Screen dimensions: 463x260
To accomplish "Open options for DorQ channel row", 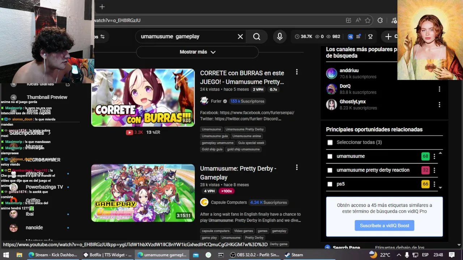I will 439,89.
